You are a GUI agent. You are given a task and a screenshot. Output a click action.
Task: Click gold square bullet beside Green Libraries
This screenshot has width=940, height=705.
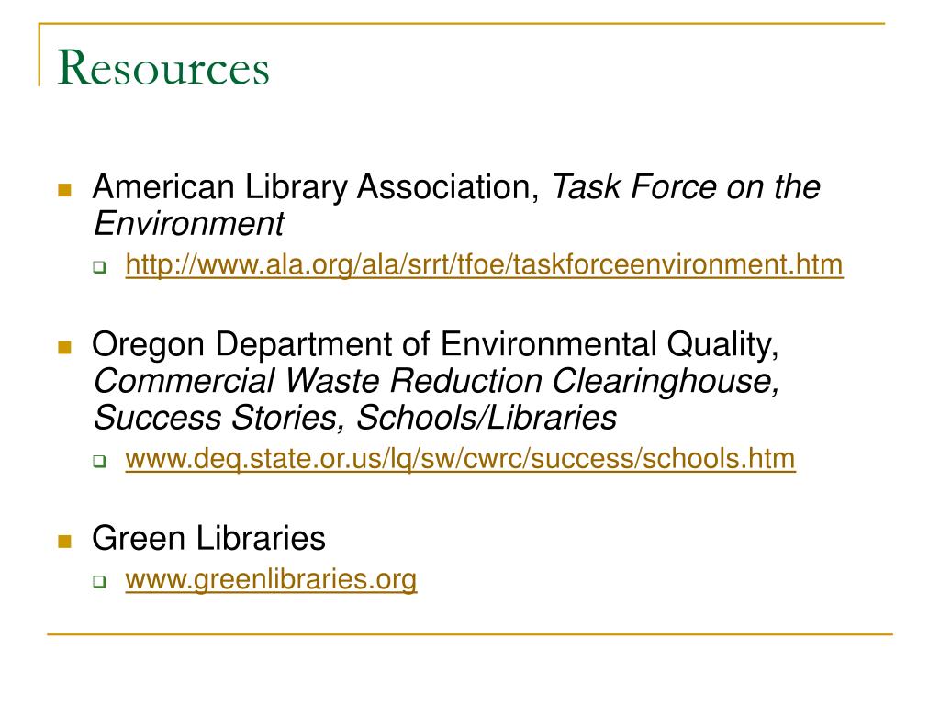pyautogui.click(x=65, y=542)
